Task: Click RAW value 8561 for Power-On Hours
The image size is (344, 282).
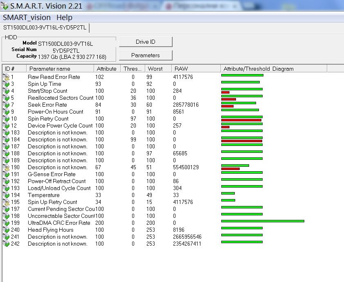Action: pos(178,112)
